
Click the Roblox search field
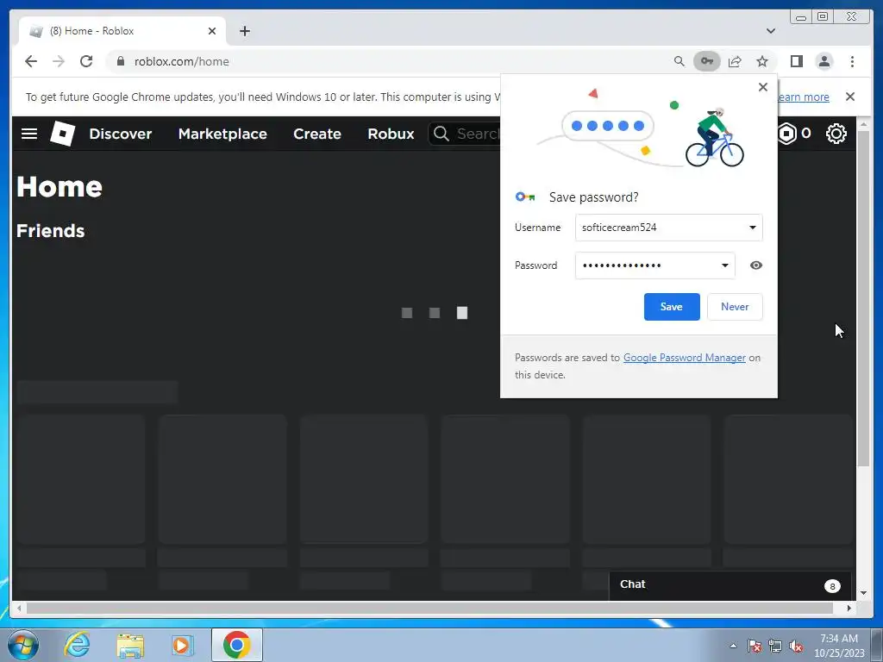tap(465, 134)
